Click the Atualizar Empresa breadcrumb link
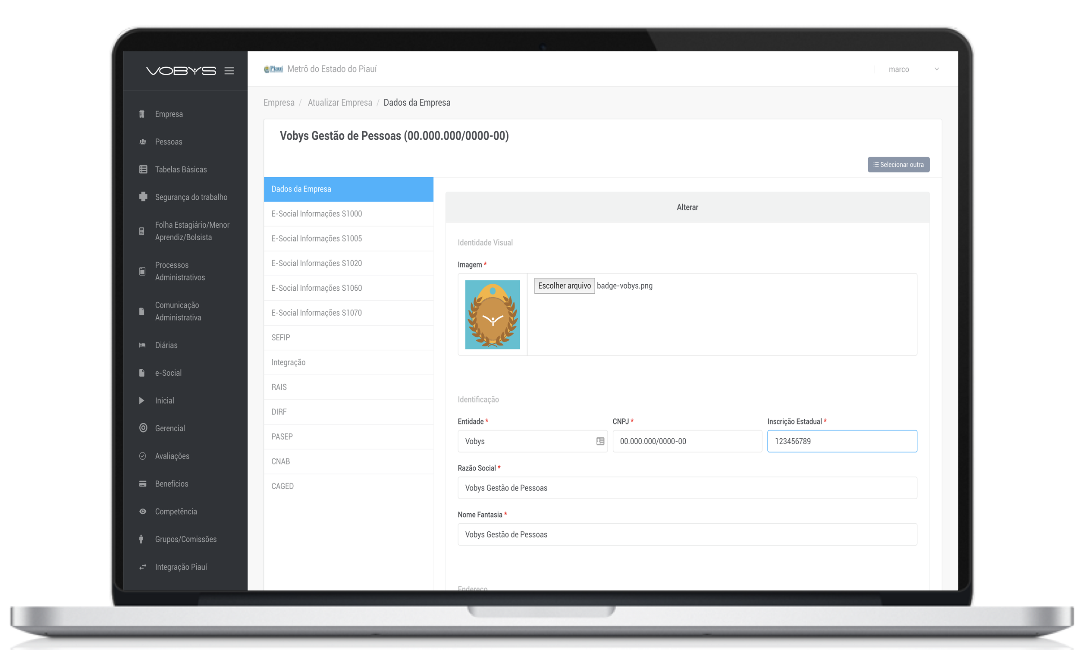This screenshot has height=650, width=1089. pos(340,103)
